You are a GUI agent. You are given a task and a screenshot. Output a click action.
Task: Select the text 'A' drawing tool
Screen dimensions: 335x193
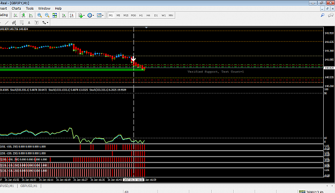29,23
